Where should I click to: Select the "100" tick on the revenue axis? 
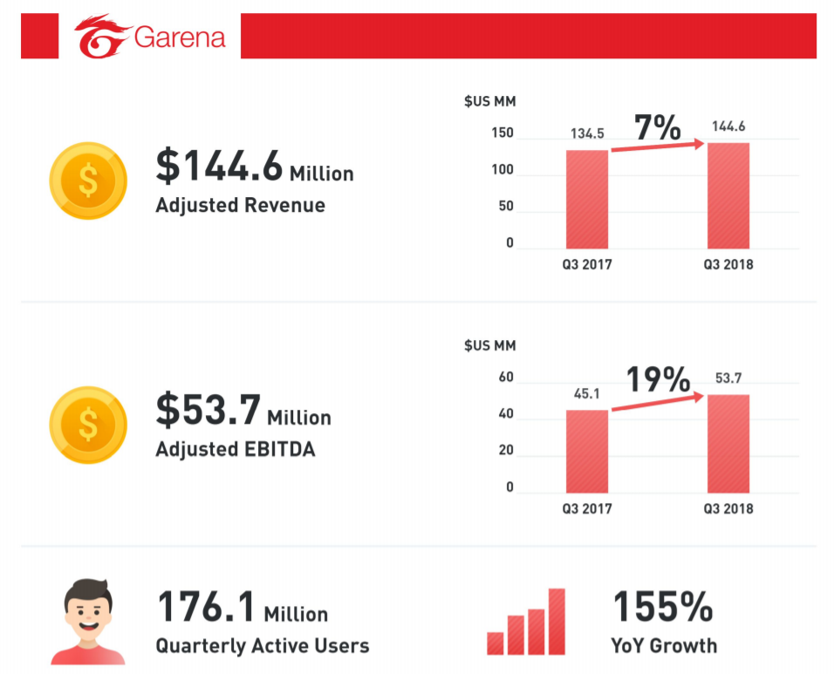point(502,169)
